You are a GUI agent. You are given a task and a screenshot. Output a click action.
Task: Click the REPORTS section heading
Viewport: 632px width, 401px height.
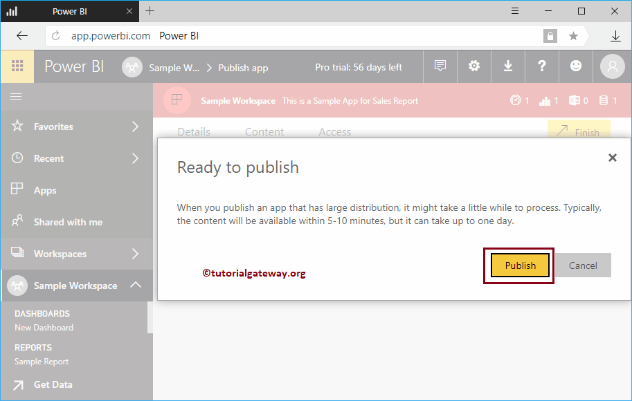coord(33,348)
